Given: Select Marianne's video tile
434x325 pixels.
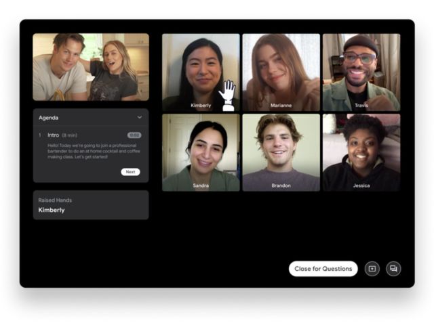Looking at the screenshot, I should pos(281,71).
